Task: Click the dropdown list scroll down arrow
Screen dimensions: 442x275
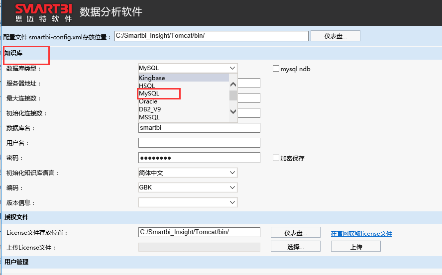Action: click(233, 111)
